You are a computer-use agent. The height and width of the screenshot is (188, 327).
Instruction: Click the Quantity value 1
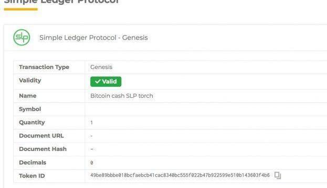[91, 123]
